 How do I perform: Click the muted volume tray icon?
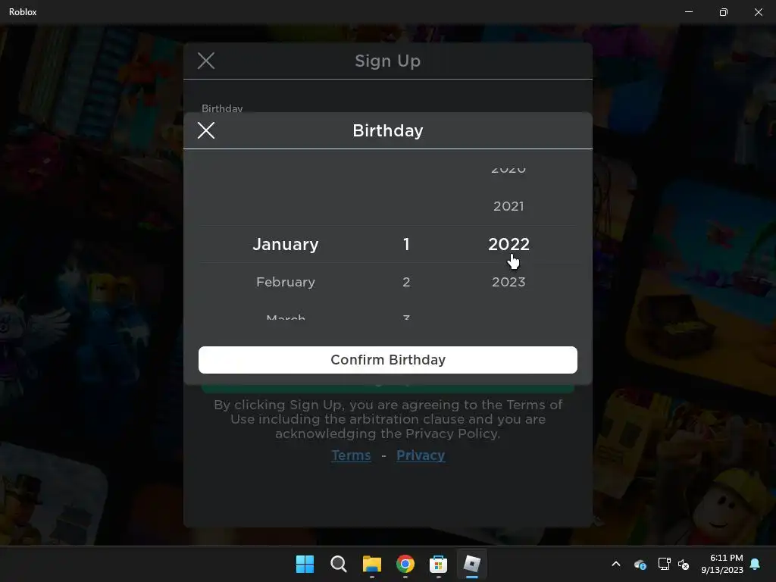(684, 564)
